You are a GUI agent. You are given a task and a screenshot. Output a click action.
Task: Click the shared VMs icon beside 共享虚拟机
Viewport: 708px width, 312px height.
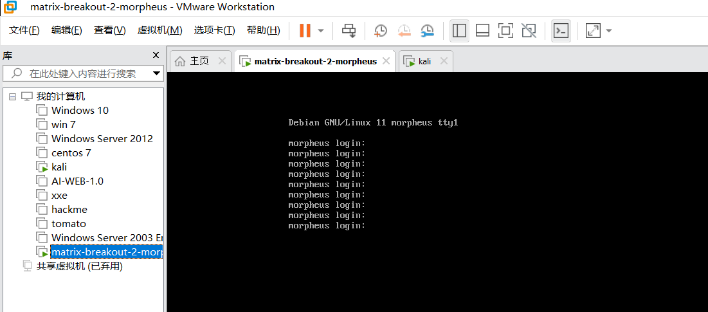click(28, 266)
